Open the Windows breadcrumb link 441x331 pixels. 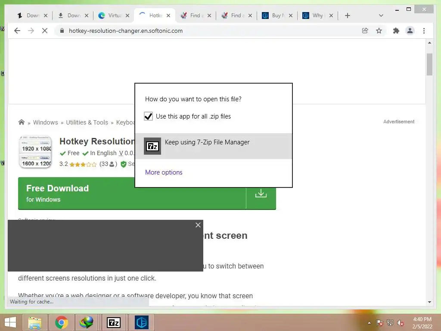[46, 122]
